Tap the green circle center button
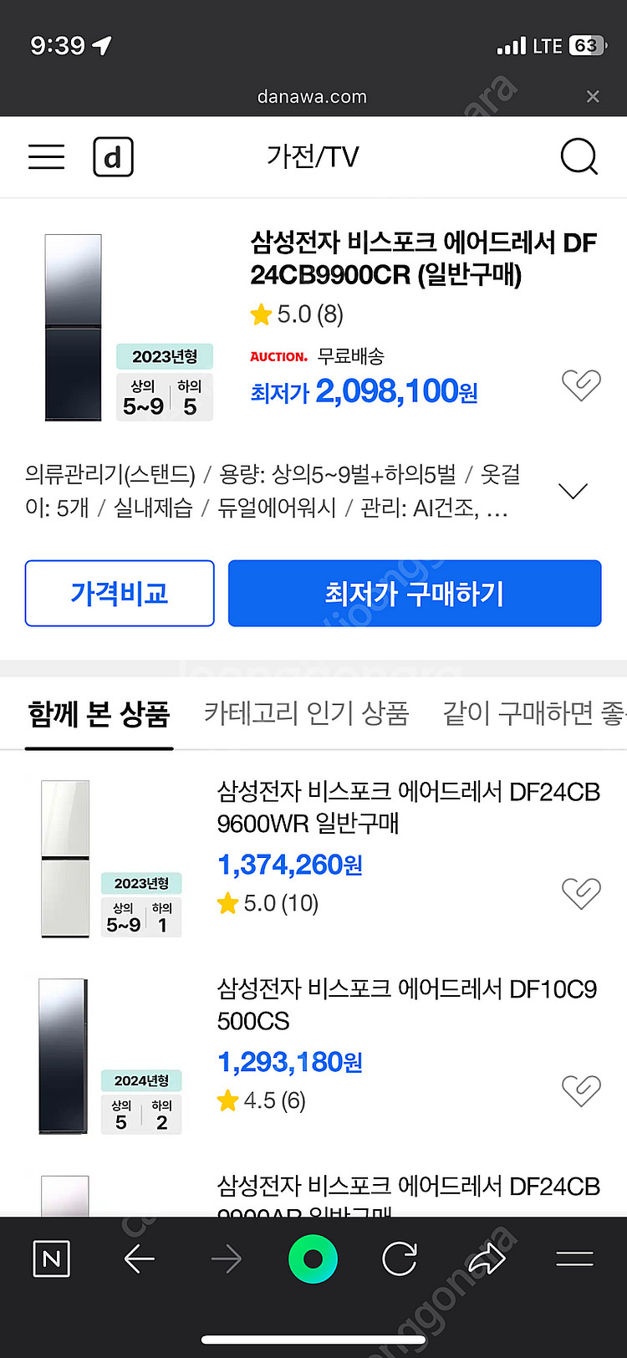This screenshot has width=627, height=1358. 313,1258
